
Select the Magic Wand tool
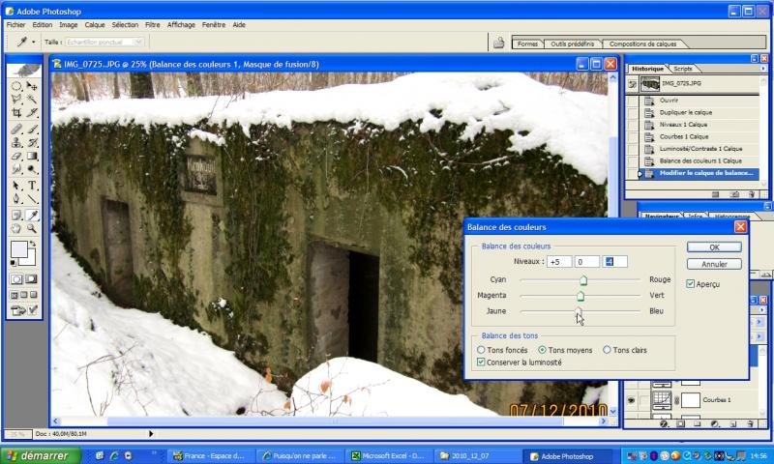pyautogui.click(x=32, y=100)
